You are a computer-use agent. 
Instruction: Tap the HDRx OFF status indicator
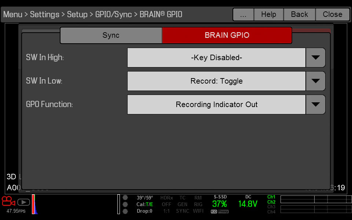tap(166, 204)
